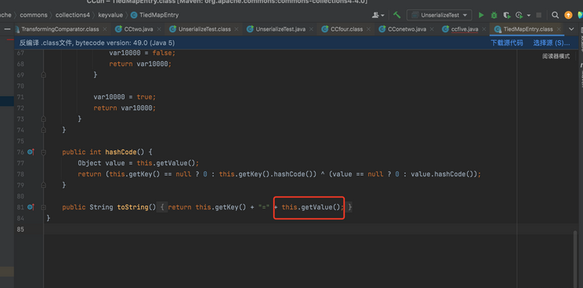Close the UnserializeTest.class tab

pyautogui.click(x=237, y=29)
